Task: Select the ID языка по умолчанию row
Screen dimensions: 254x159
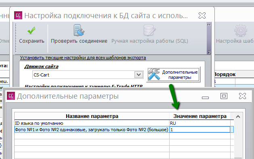Action: click(124, 123)
